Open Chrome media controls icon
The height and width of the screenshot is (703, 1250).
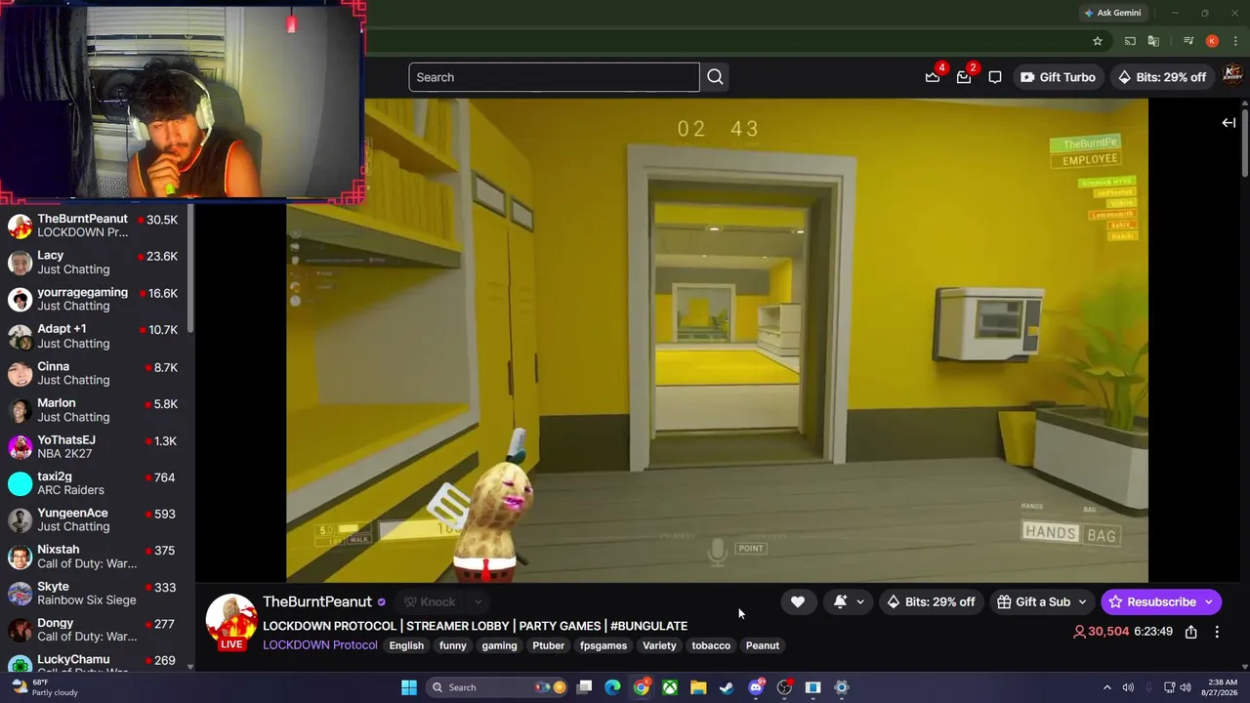click(x=1188, y=41)
